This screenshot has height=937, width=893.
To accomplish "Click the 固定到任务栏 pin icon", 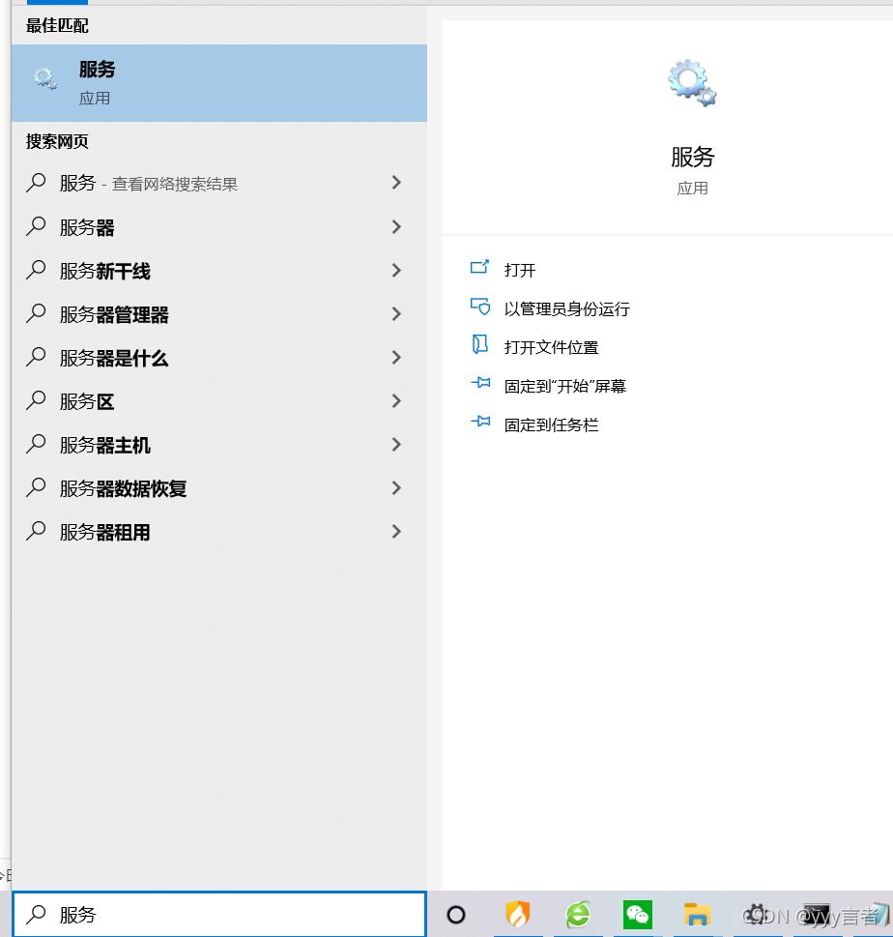I will (x=480, y=424).
